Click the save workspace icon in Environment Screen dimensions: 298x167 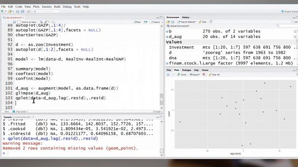[173, 22]
